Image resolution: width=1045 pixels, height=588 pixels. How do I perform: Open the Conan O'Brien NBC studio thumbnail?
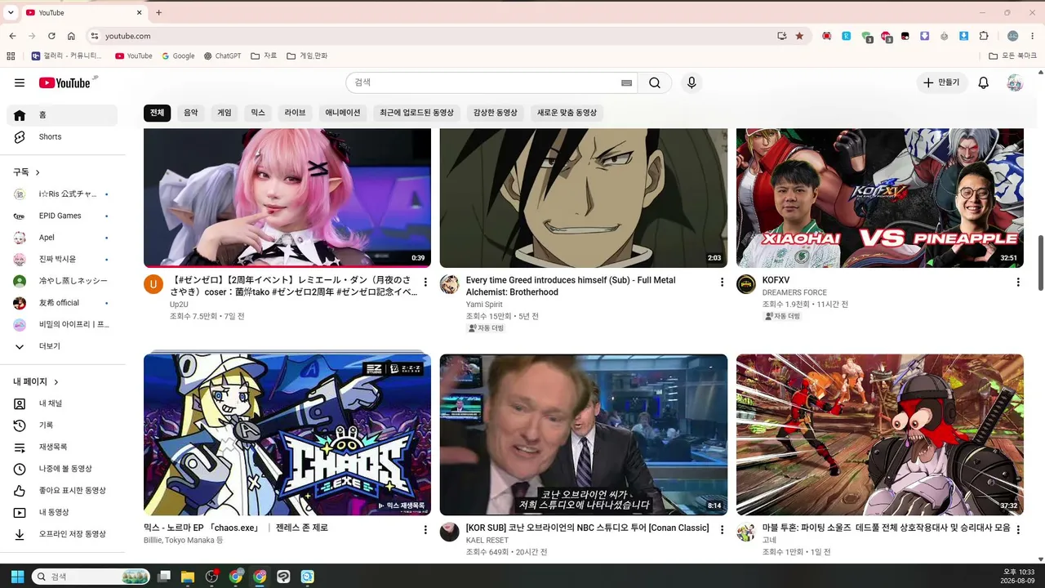pos(584,434)
